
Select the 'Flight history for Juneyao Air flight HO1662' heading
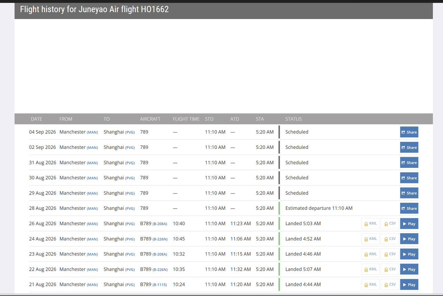[x=94, y=9]
